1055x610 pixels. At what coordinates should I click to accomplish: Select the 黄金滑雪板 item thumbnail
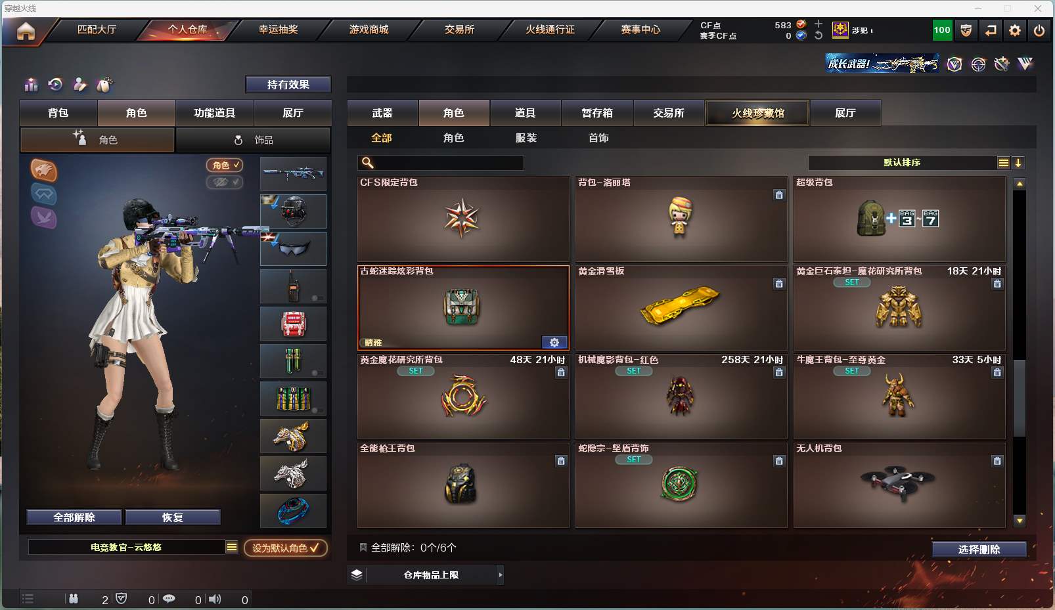681,307
